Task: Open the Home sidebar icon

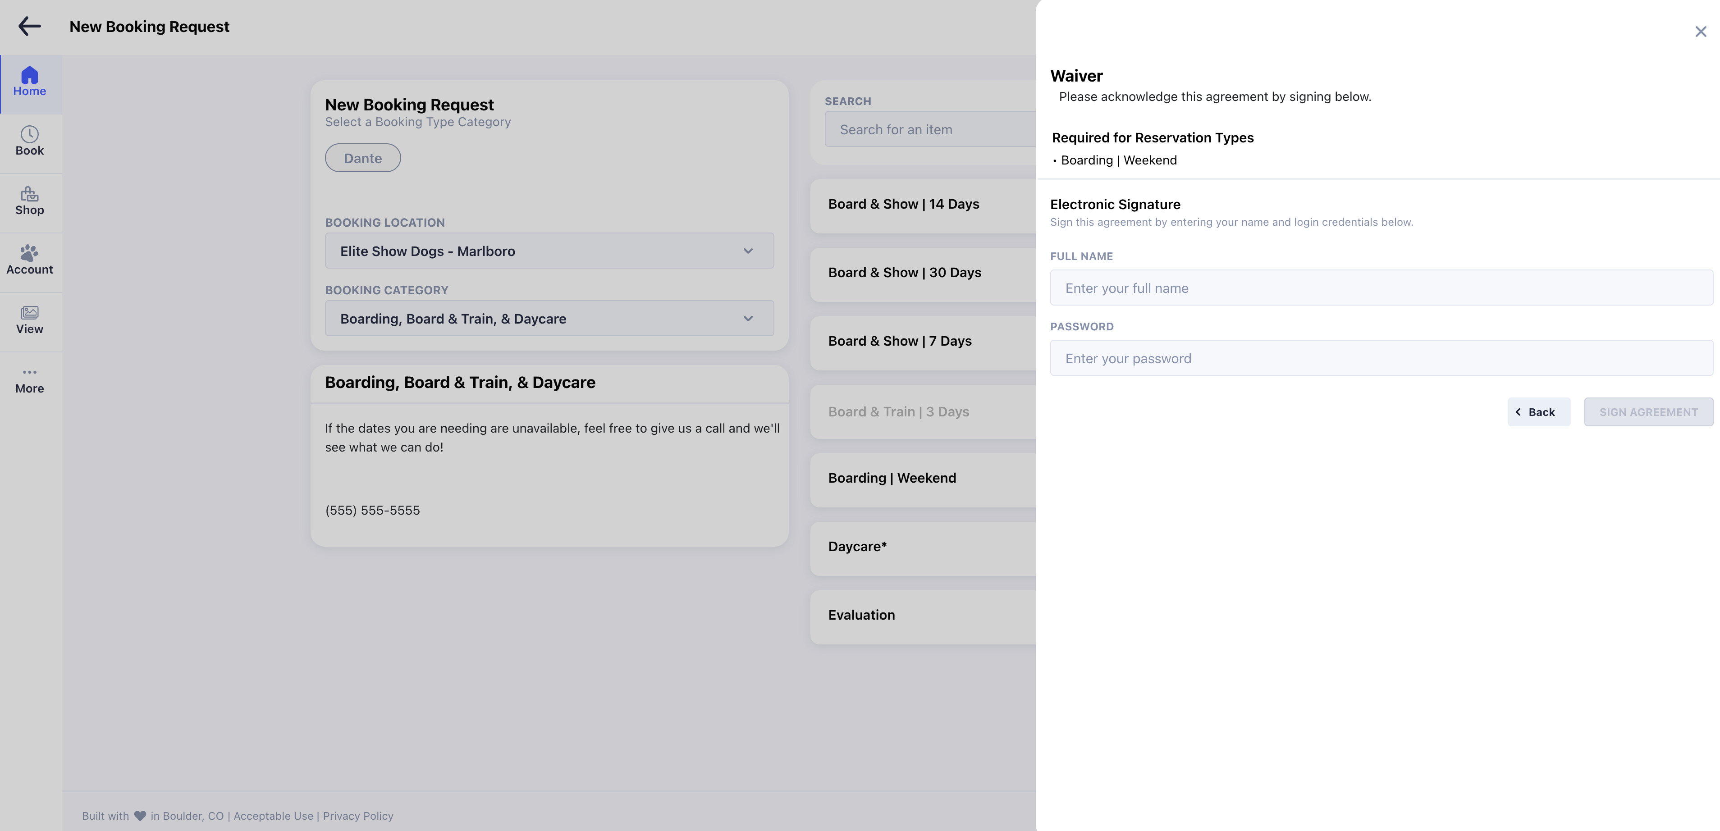Action: pyautogui.click(x=29, y=82)
